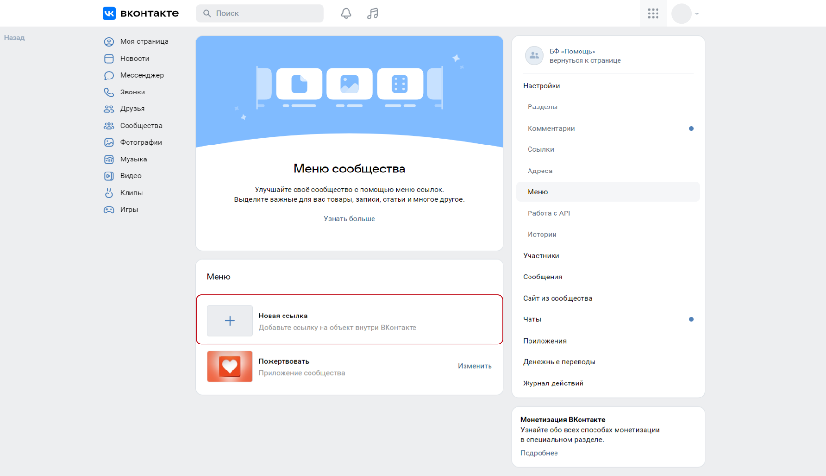Viewport: 826px width, 476px height.
Task: Click the Пожертвовать heart thumbnail
Action: point(230,367)
